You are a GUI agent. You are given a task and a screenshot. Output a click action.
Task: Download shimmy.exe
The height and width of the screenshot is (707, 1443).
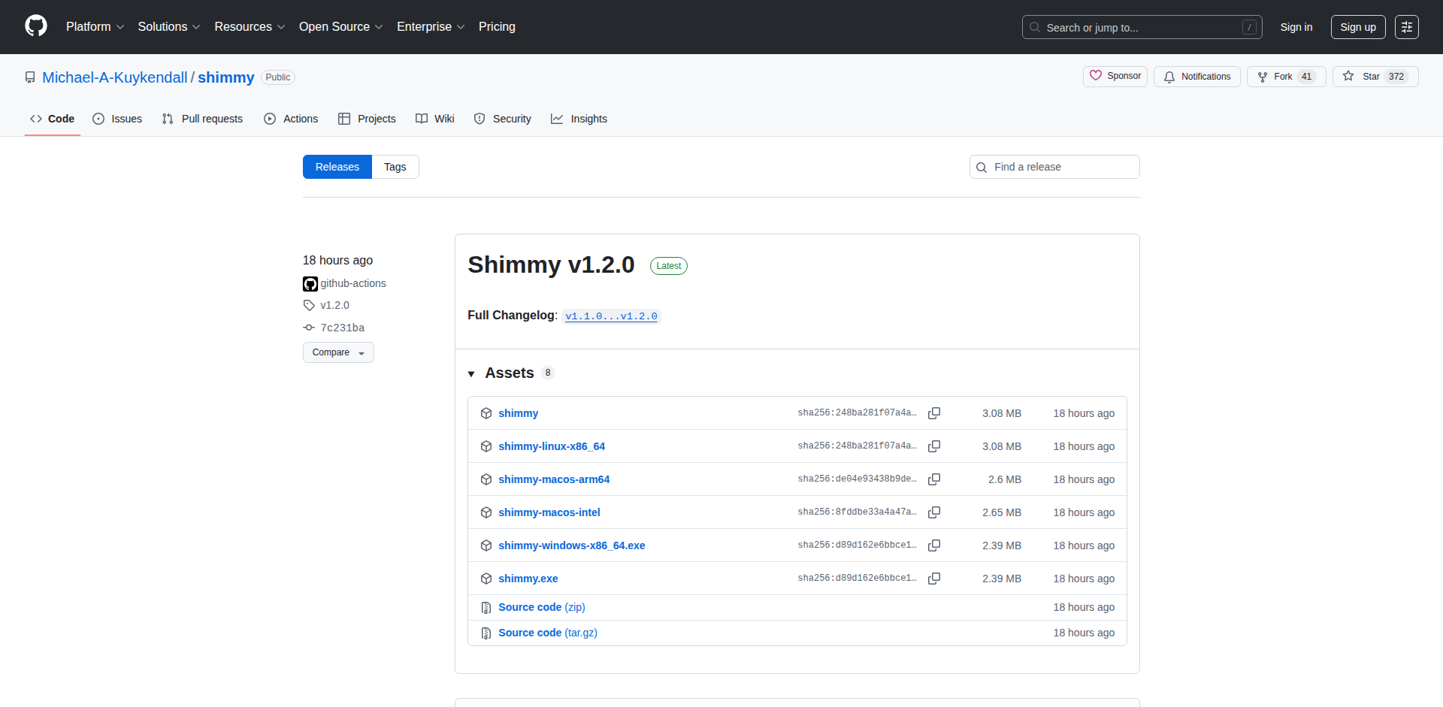pyautogui.click(x=528, y=579)
